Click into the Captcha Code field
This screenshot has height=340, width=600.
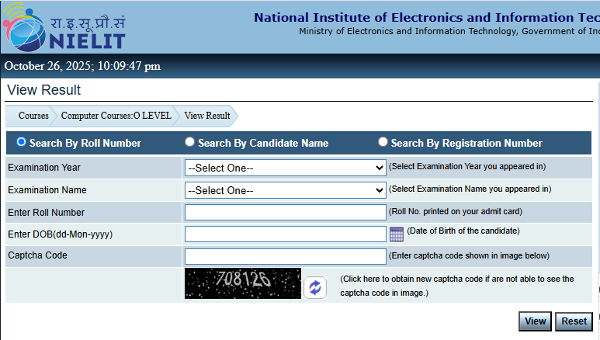[x=285, y=256]
